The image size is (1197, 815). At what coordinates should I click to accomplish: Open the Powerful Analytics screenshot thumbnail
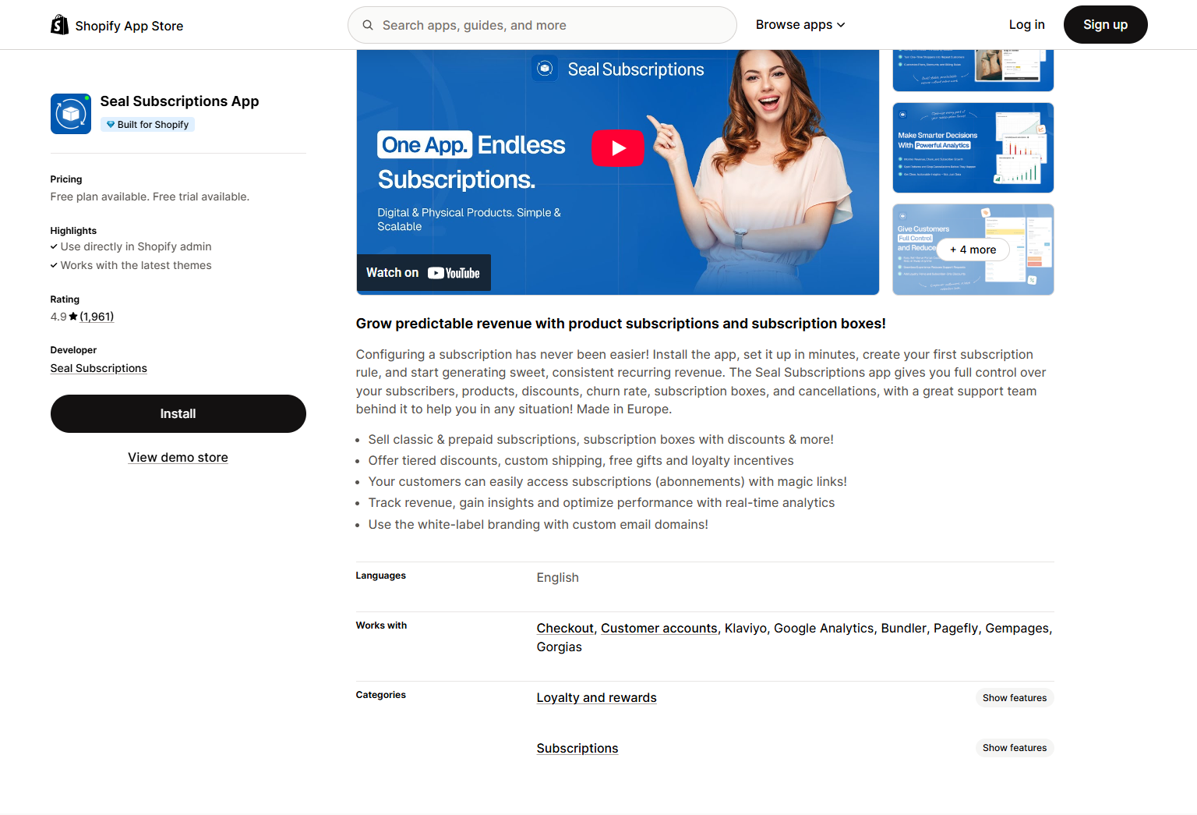click(x=973, y=148)
